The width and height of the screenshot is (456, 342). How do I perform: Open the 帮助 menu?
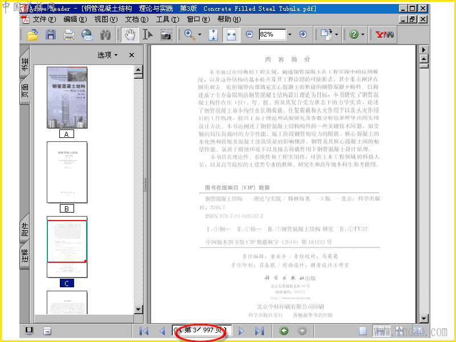(x=229, y=19)
